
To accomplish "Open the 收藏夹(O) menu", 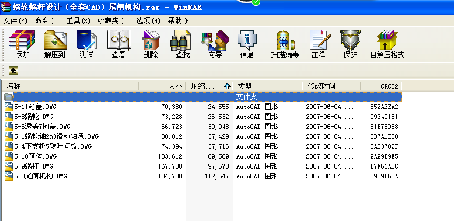I will click(x=113, y=21).
